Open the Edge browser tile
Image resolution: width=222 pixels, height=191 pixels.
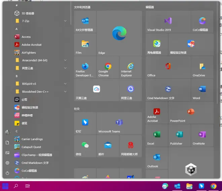(119, 33)
